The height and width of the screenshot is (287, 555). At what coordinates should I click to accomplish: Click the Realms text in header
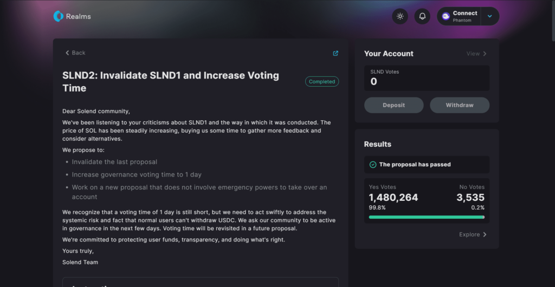(x=79, y=16)
